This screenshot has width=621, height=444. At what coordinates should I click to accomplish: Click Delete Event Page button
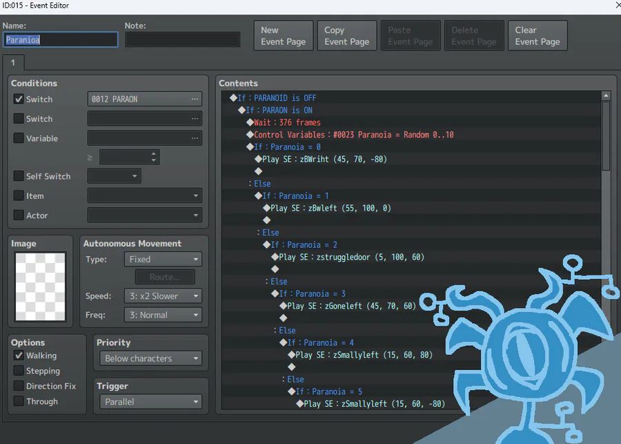(x=474, y=36)
